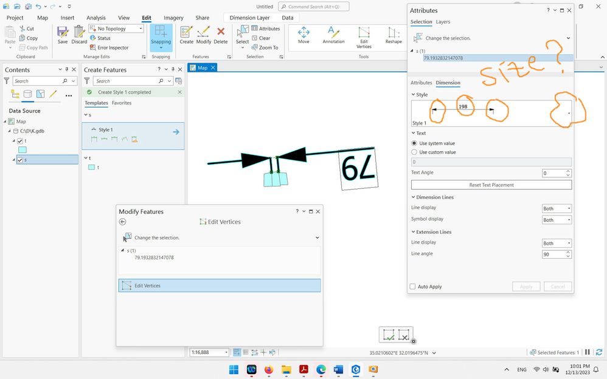Click the Cancel button in Attributes pane
The width and height of the screenshot is (607, 379).
[558, 287]
